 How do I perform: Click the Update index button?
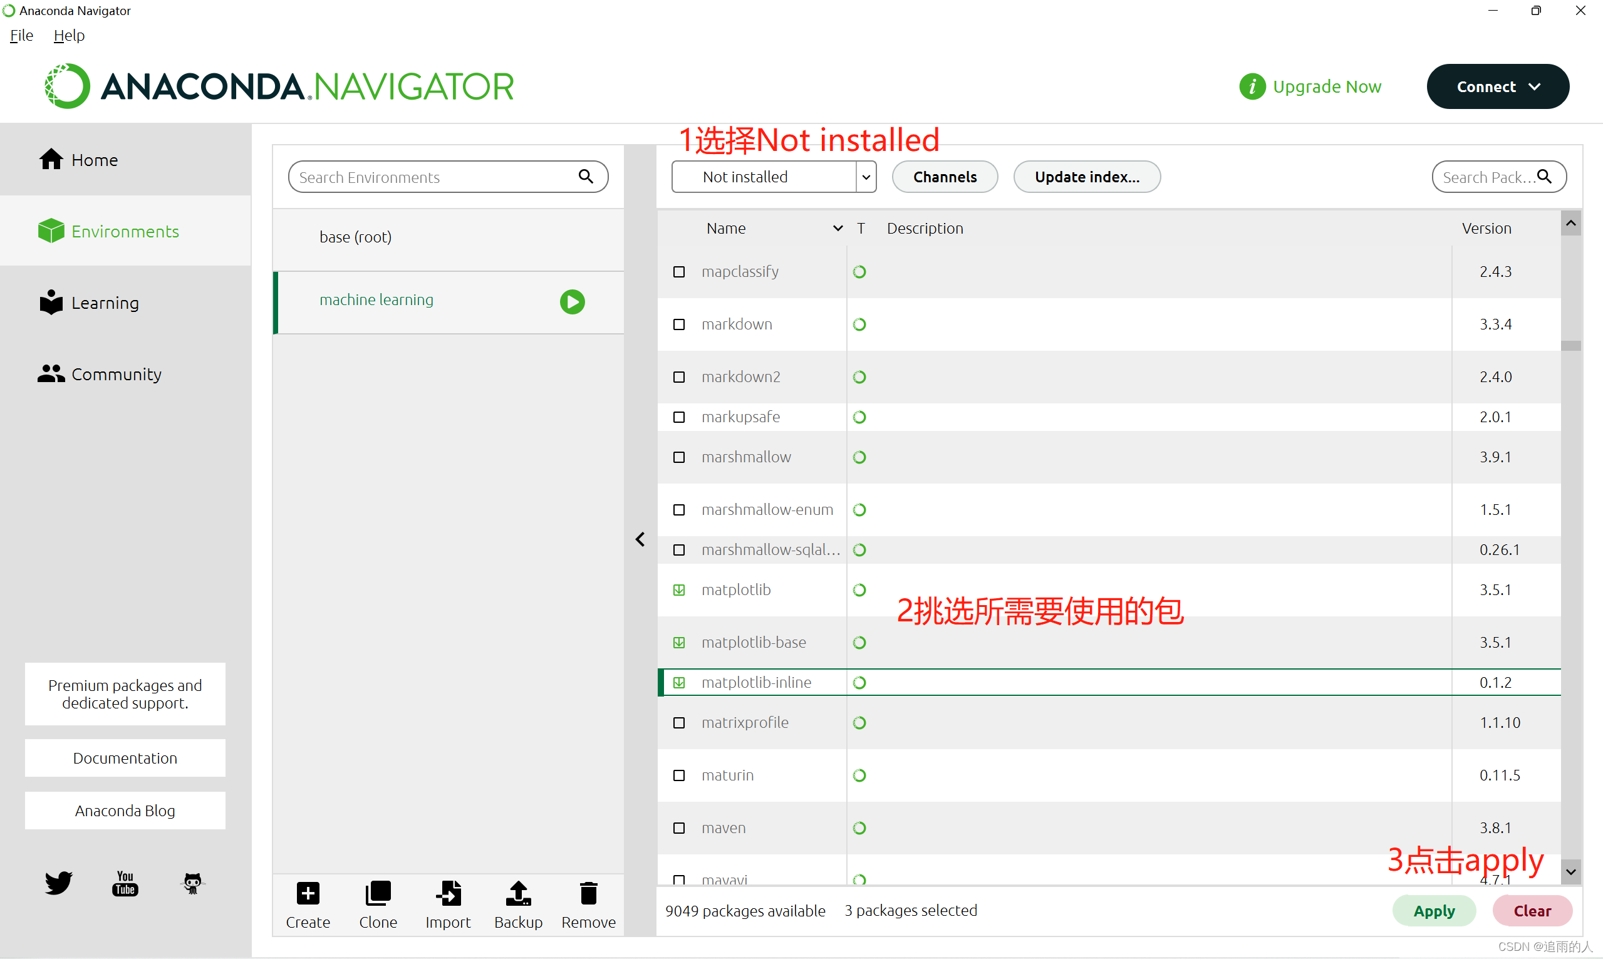1086,177
